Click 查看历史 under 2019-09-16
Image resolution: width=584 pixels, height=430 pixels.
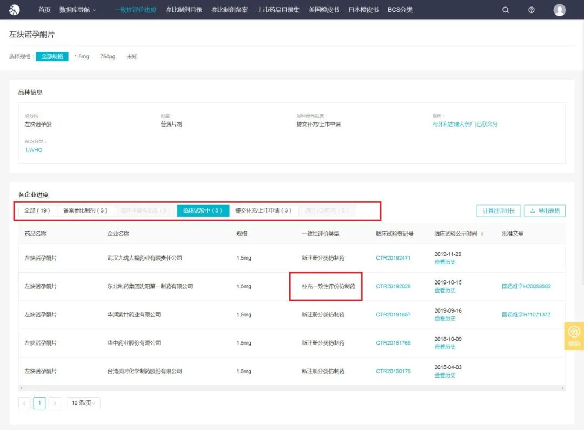click(445, 319)
